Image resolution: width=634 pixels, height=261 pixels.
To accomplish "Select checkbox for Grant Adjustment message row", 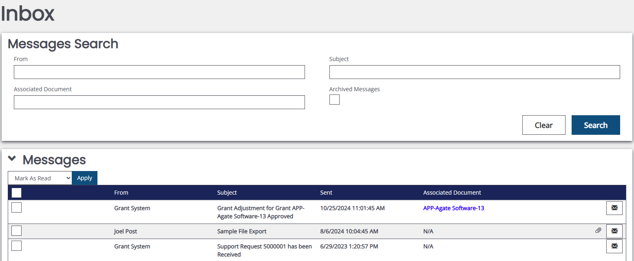I will point(17,207).
